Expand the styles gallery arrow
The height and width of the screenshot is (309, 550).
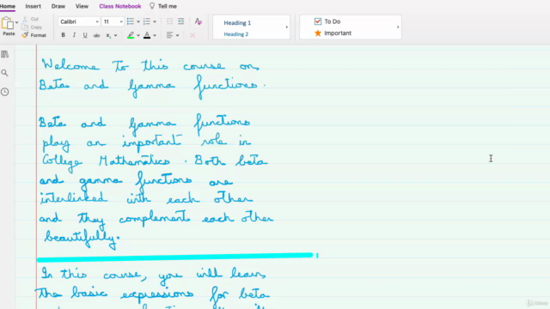(286, 27)
